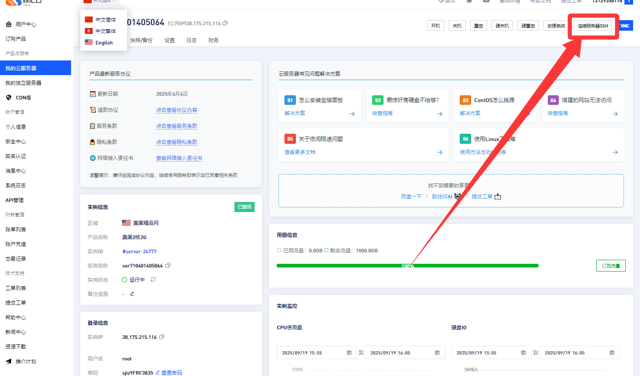Click the CPU end time input 16:05
The width and height of the screenshot is (640, 376).
399,353
